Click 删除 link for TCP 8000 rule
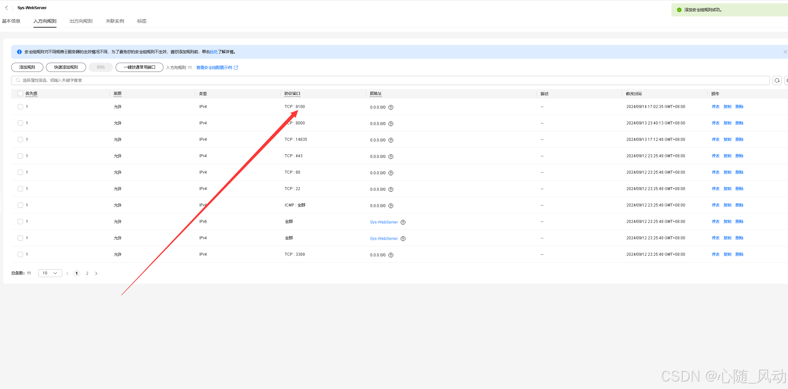Screen dimensions: 788x389 tap(739, 123)
